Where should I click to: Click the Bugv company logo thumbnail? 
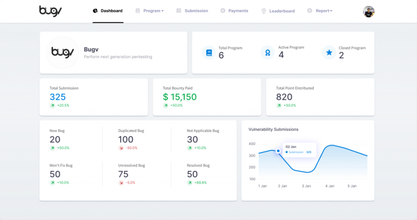coord(63,53)
